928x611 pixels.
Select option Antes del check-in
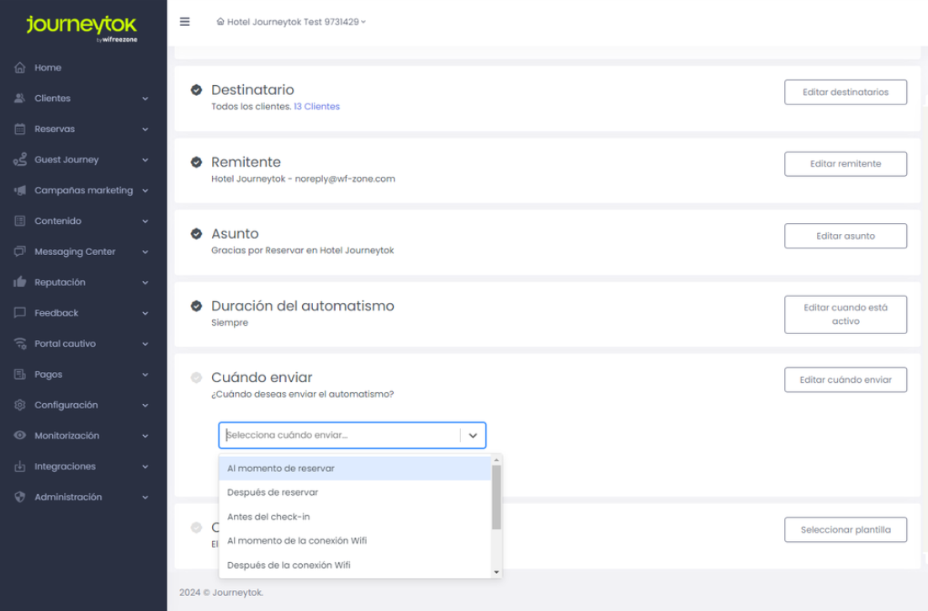[x=268, y=517]
